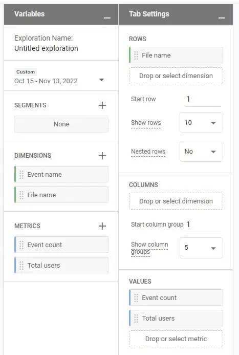Click the Start row input field
The image size is (239, 355).
(203, 99)
